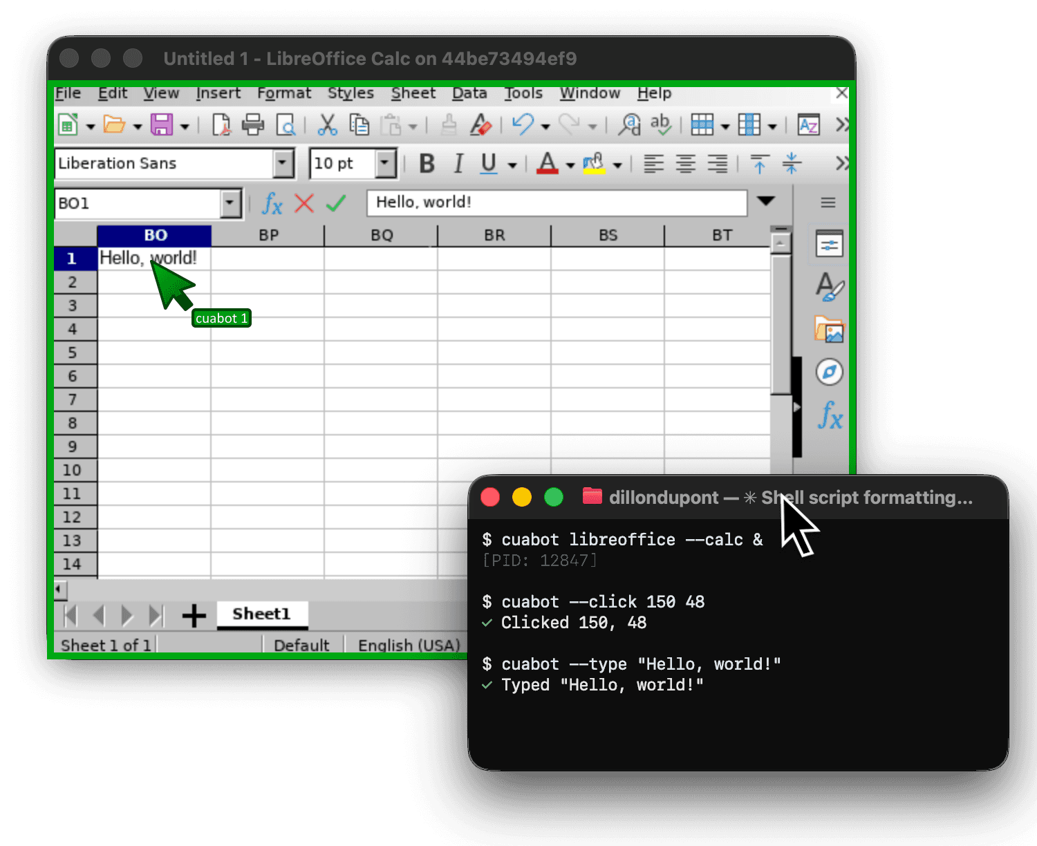Select the BR column header

tap(494, 235)
